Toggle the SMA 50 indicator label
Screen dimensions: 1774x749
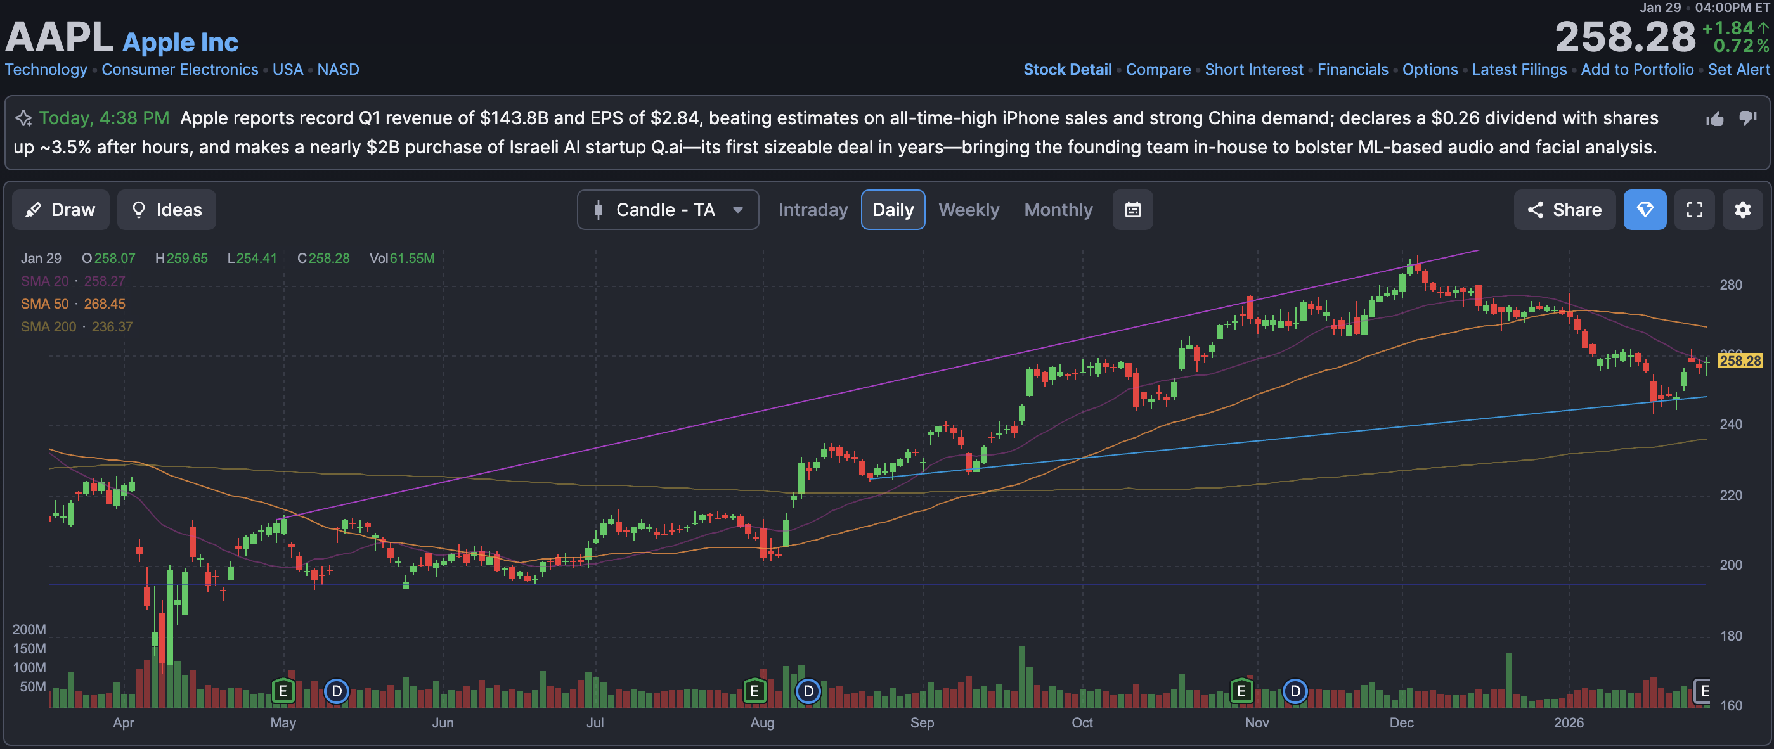click(45, 304)
